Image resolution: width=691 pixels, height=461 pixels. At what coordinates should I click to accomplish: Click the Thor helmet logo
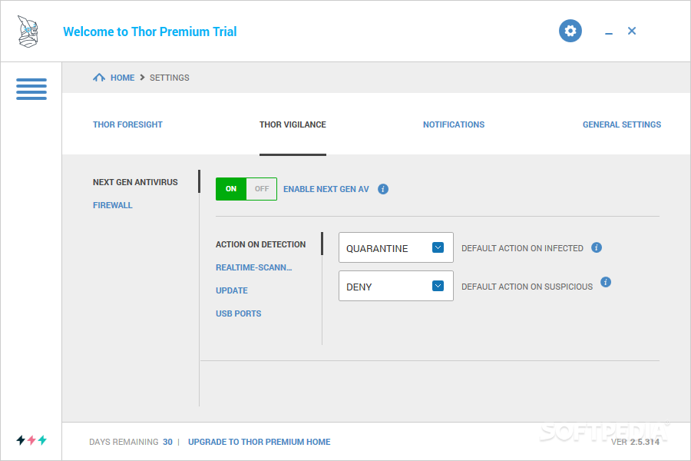pyautogui.click(x=28, y=32)
